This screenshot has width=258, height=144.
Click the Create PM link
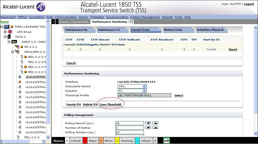click(73, 105)
